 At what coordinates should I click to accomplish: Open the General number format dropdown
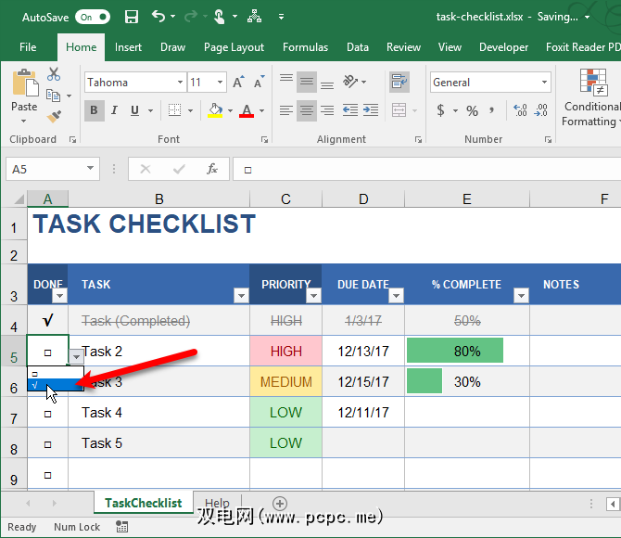pos(544,83)
